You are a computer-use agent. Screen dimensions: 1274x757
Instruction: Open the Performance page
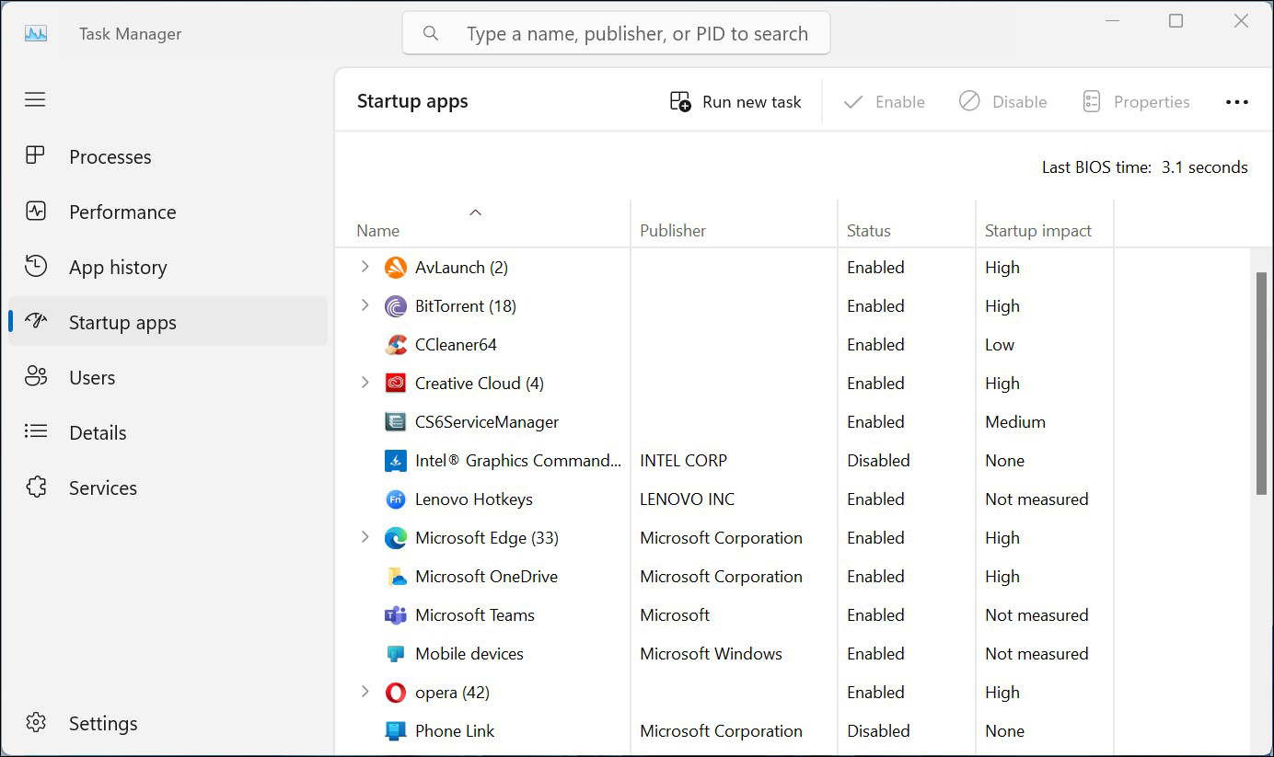tap(122, 212)
